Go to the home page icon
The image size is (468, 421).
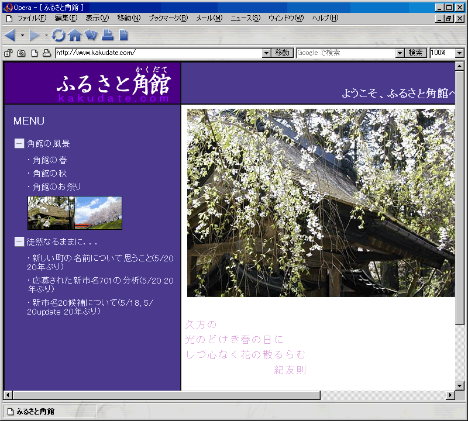pyautogui.click(x=75, y=35)
